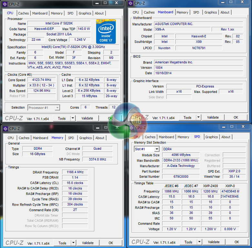Viewport: 252px width, 248px height.
Task: Select the Mainboard tab in the SPD window
Action: point(166,137)
